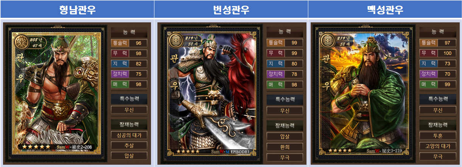Image resolution: width=462 pixels, height=167 pixels.
Task: Open the 맥성관우 column header
Action: tap(385, 9)
